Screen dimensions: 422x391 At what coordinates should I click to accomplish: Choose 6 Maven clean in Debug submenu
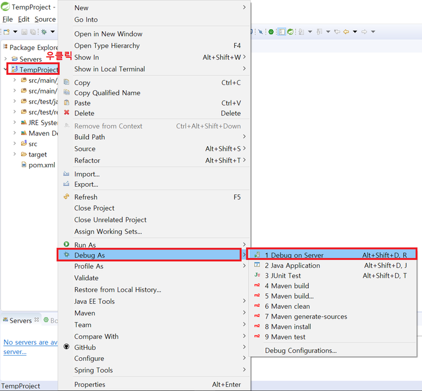(287, 307)
